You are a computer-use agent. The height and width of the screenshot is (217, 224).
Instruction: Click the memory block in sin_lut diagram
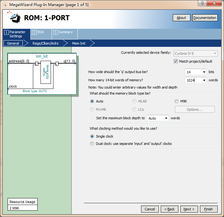click(46, 72)
